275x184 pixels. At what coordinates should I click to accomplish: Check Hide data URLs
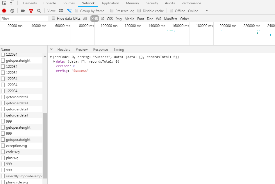pyautogui.click(x=53, y=18)
